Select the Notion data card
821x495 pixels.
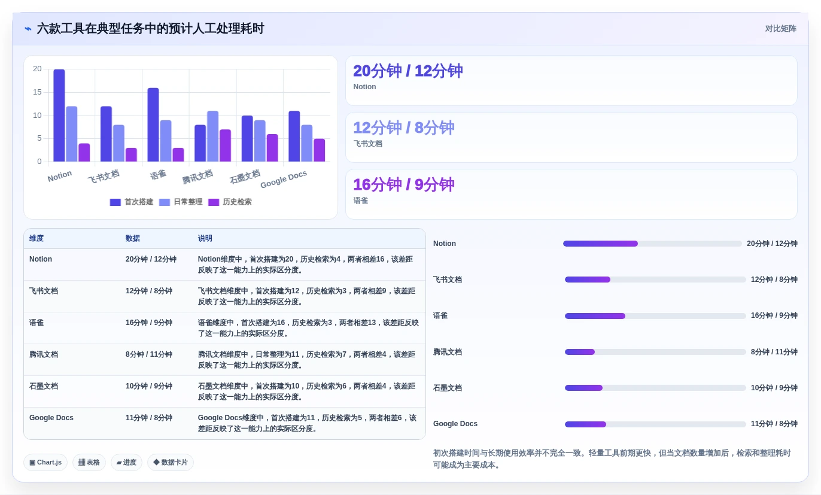(571, 81)
